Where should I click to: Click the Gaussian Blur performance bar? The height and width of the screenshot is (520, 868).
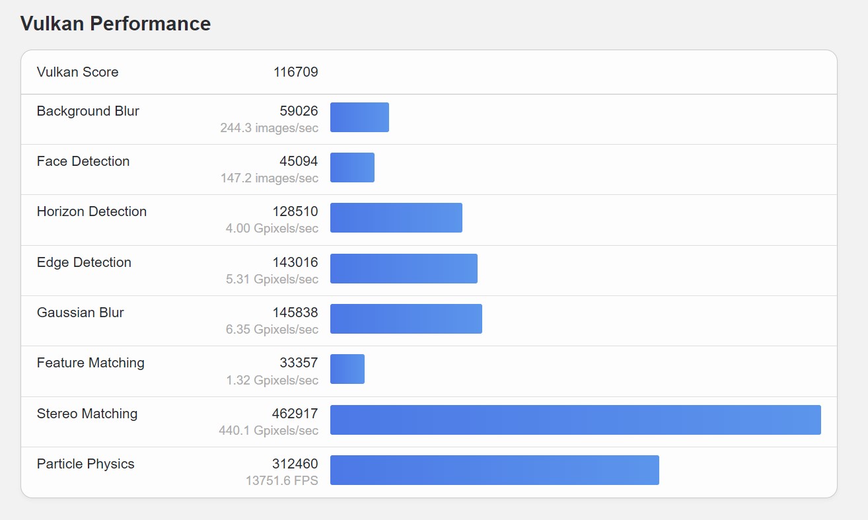[x=406, y=318]
